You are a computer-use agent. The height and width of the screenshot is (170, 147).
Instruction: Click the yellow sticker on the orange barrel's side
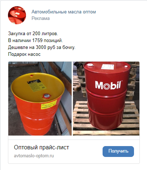(x=49, y=104)
